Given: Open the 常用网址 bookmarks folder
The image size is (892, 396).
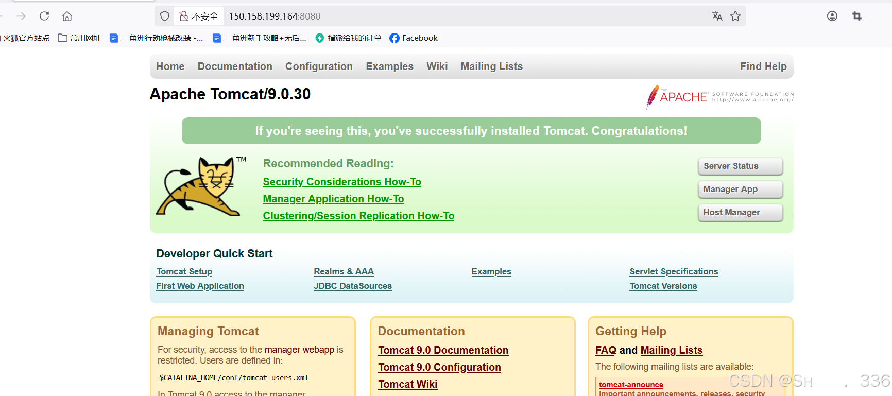Looking at the screenshot, I should (x=79, y=38).
